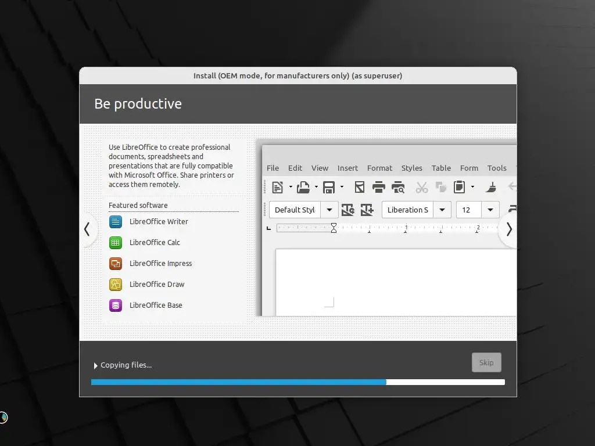Open the paragraph style dropdown arrow
Image resolution: width=595 pixels, height=446 pixels.
[329, 210]
